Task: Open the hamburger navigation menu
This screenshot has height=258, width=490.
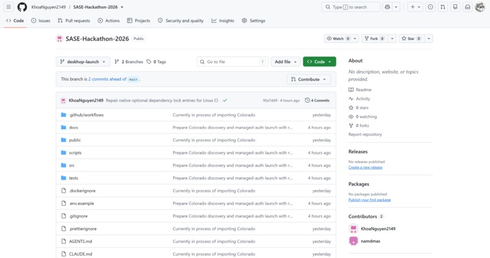Action: click(x=9, y=7)
